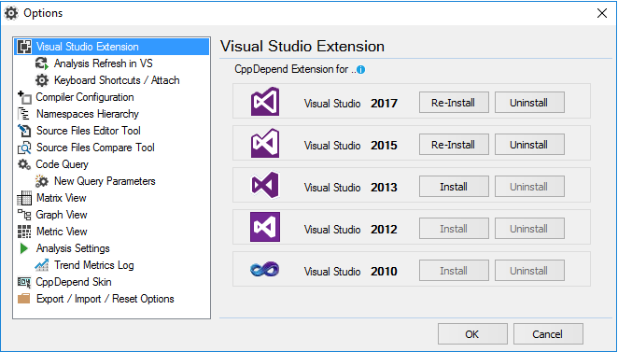The width and height of the screenshot is (618, 352).
Task: Click the Trend Metrics Log chart icon
Action: [42, 265]
